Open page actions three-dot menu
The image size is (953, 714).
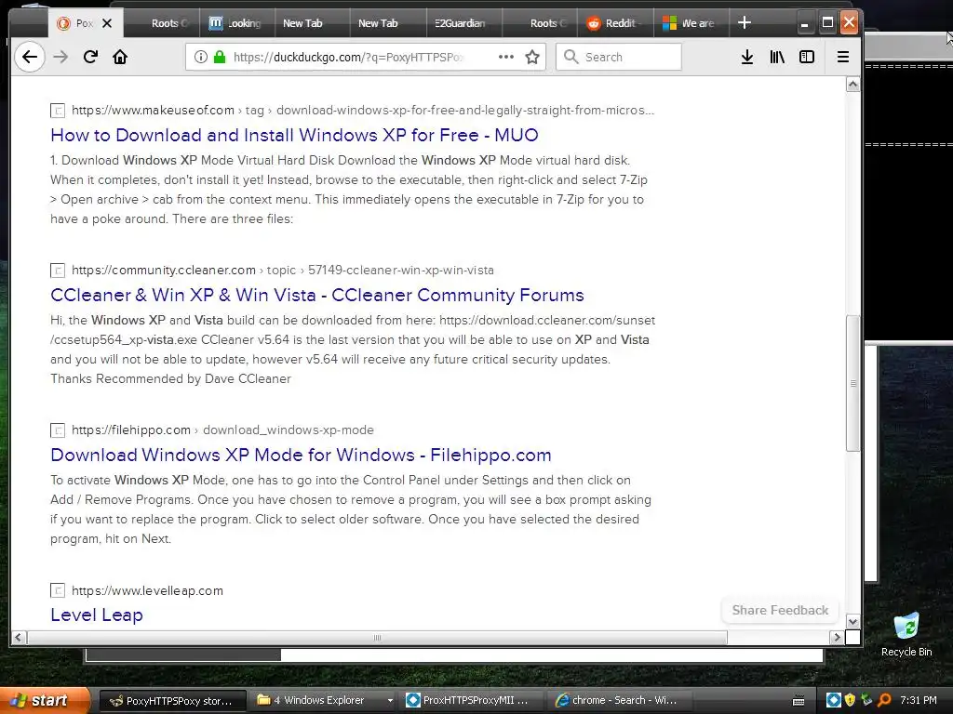tap(505, 57)
